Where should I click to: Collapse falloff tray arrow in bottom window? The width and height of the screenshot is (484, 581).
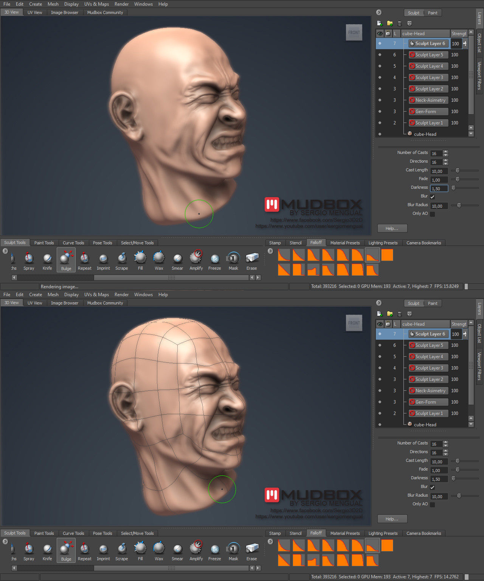tap(270, 541)
